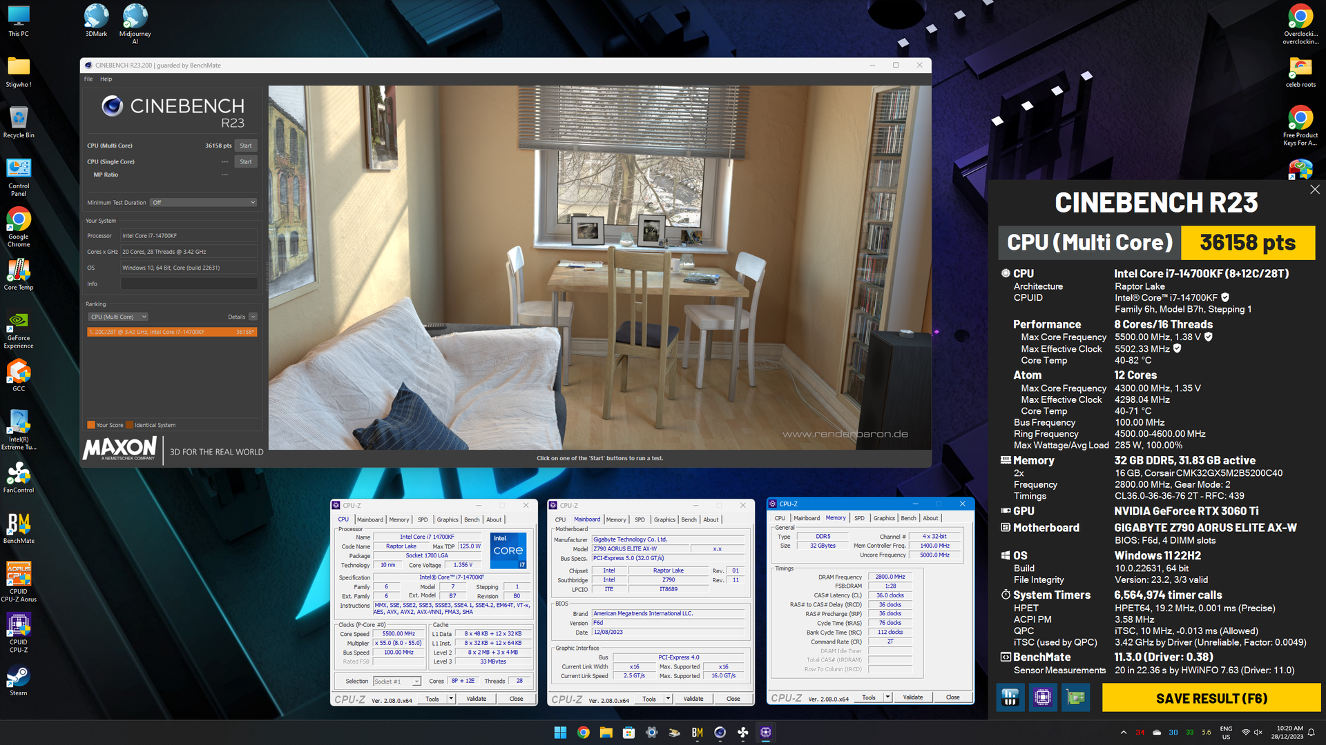Open clock showing 10:20 AM
Screen dimensions: 1326x745
(x=1287, y=733)
